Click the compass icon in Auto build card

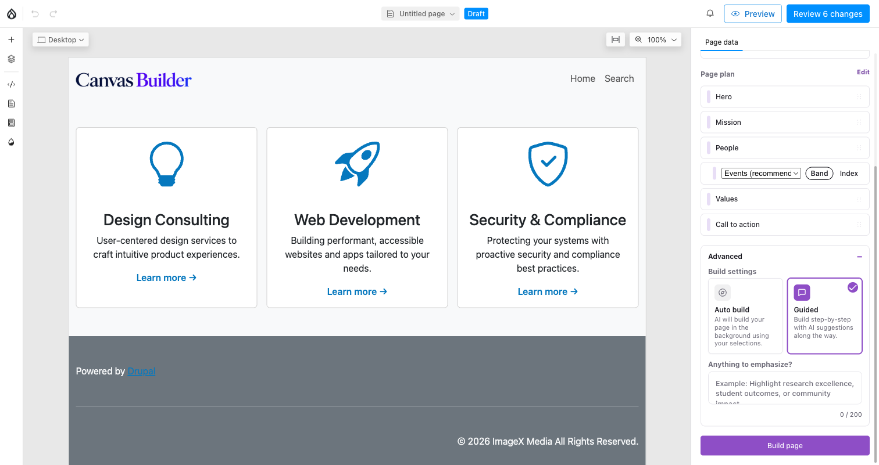723,293
